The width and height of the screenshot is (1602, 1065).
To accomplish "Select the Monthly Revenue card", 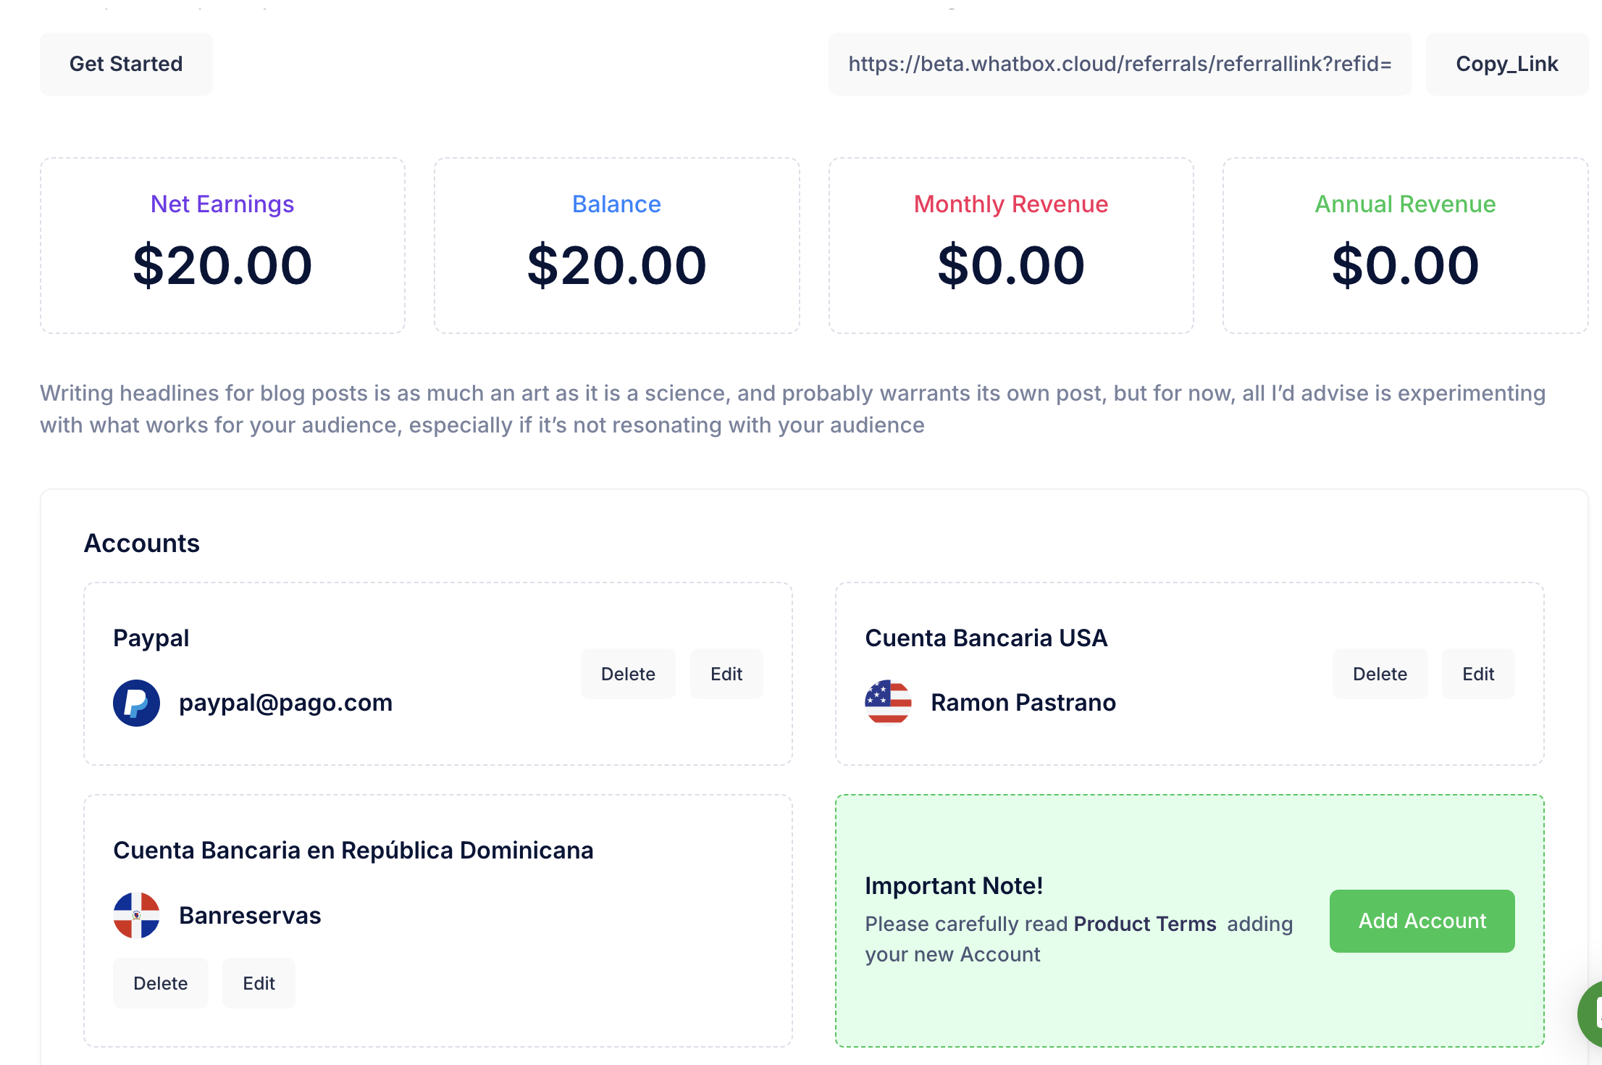I will (x=1011, y=246).
